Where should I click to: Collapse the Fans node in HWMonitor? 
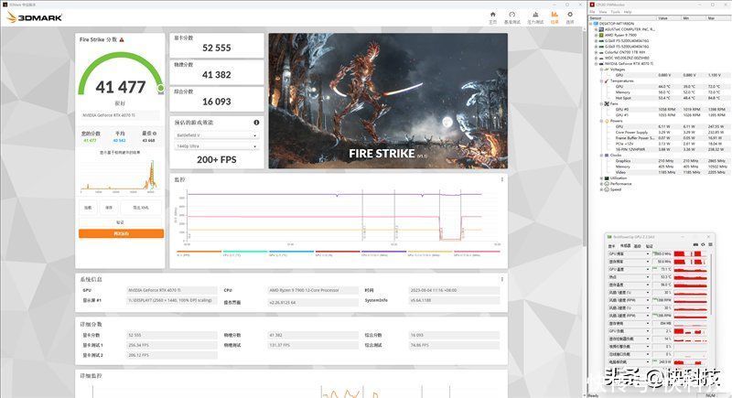click(601, 103)
